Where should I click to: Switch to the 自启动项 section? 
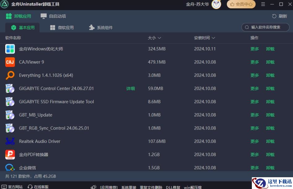[x=53, y=16]
